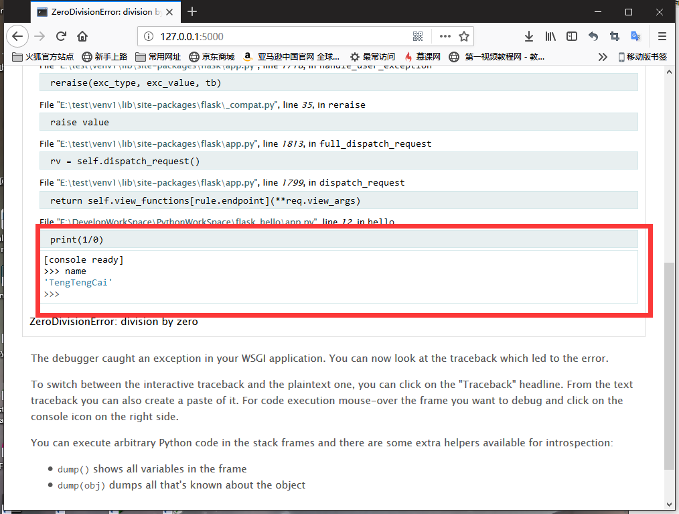Open the 最常访问 most visited bookmark

coord(373,57)
